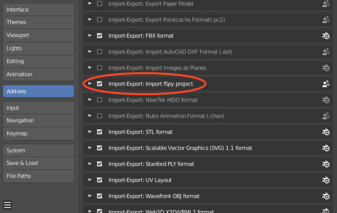Viewport: 337px width, 213px height.
Task: Expand the STL format add-on details
Action: (90, 132)
